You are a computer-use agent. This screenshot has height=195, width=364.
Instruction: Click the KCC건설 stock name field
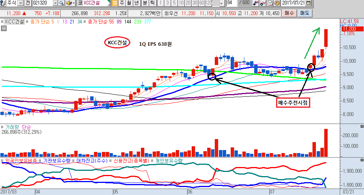click(97, 3)
